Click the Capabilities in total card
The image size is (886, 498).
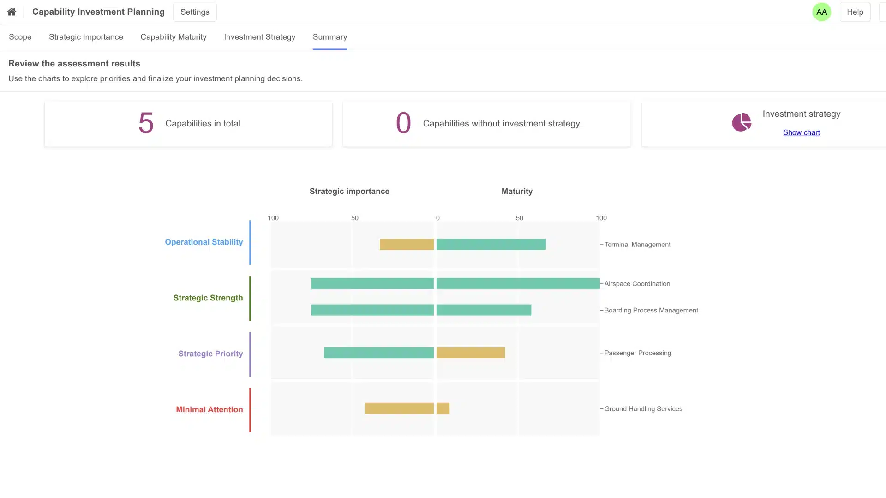[x=188, y=124]
